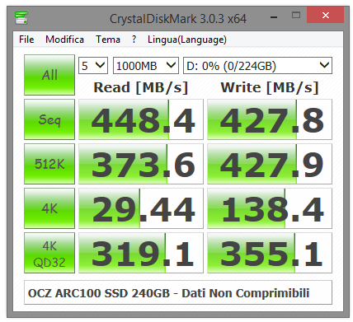Start the 4K QD32 benchmark test
The height and width of the screenshot is (322, 353).
click(x=49, y=253)
